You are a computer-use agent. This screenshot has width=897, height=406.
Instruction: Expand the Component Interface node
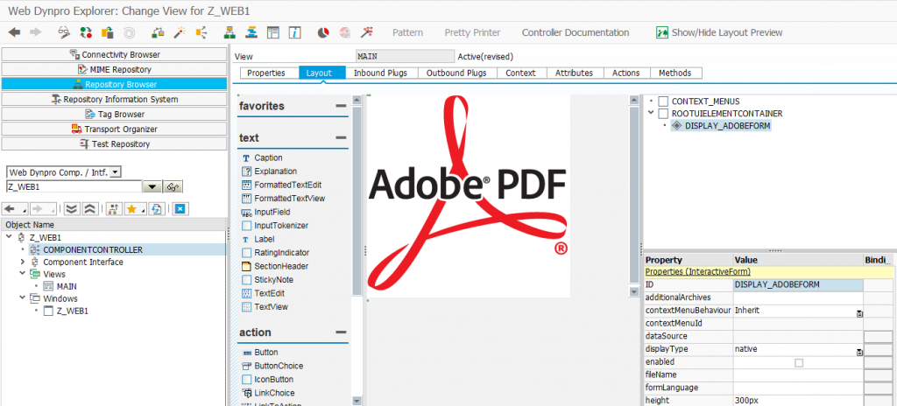pyautogui.click(x=22, y=262)
